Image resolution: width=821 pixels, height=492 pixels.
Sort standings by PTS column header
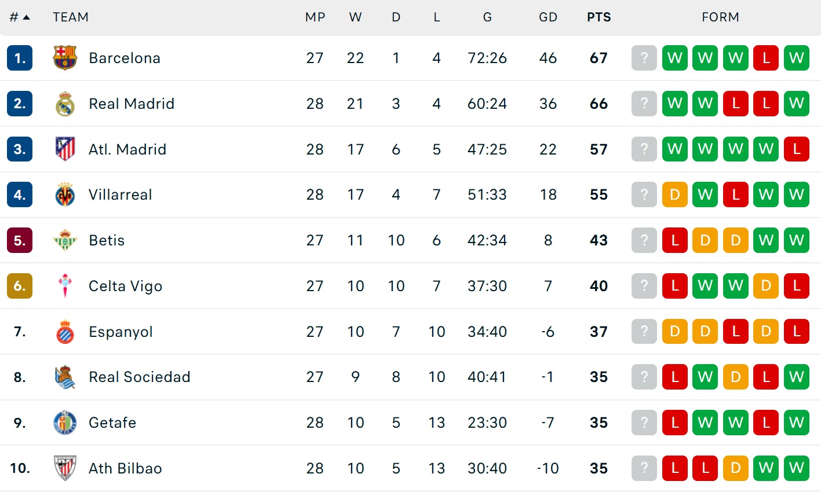(x=599, y=17)
